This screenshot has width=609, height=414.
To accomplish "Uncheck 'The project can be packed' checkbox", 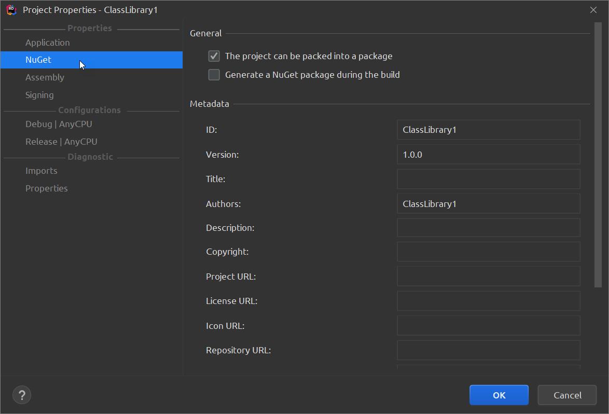I will [214, 56].
